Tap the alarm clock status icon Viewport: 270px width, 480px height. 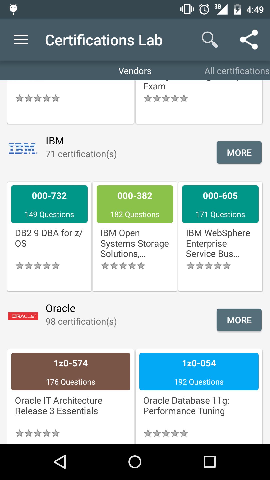[204, 9]
